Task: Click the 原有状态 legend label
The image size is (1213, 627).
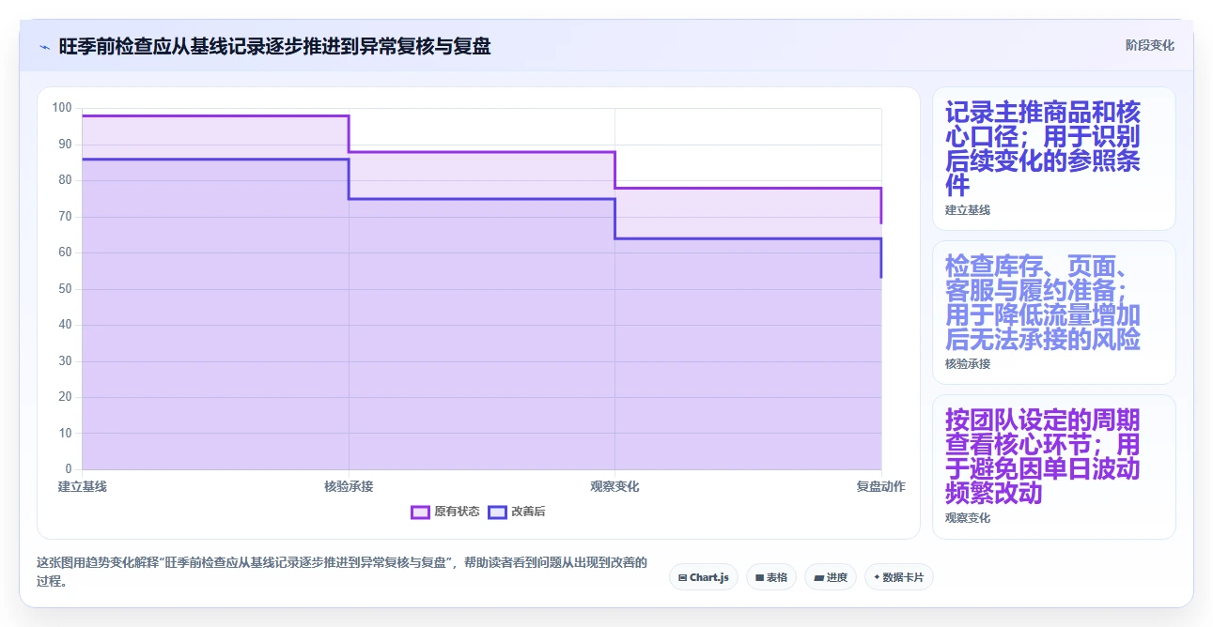Action: 457,512
